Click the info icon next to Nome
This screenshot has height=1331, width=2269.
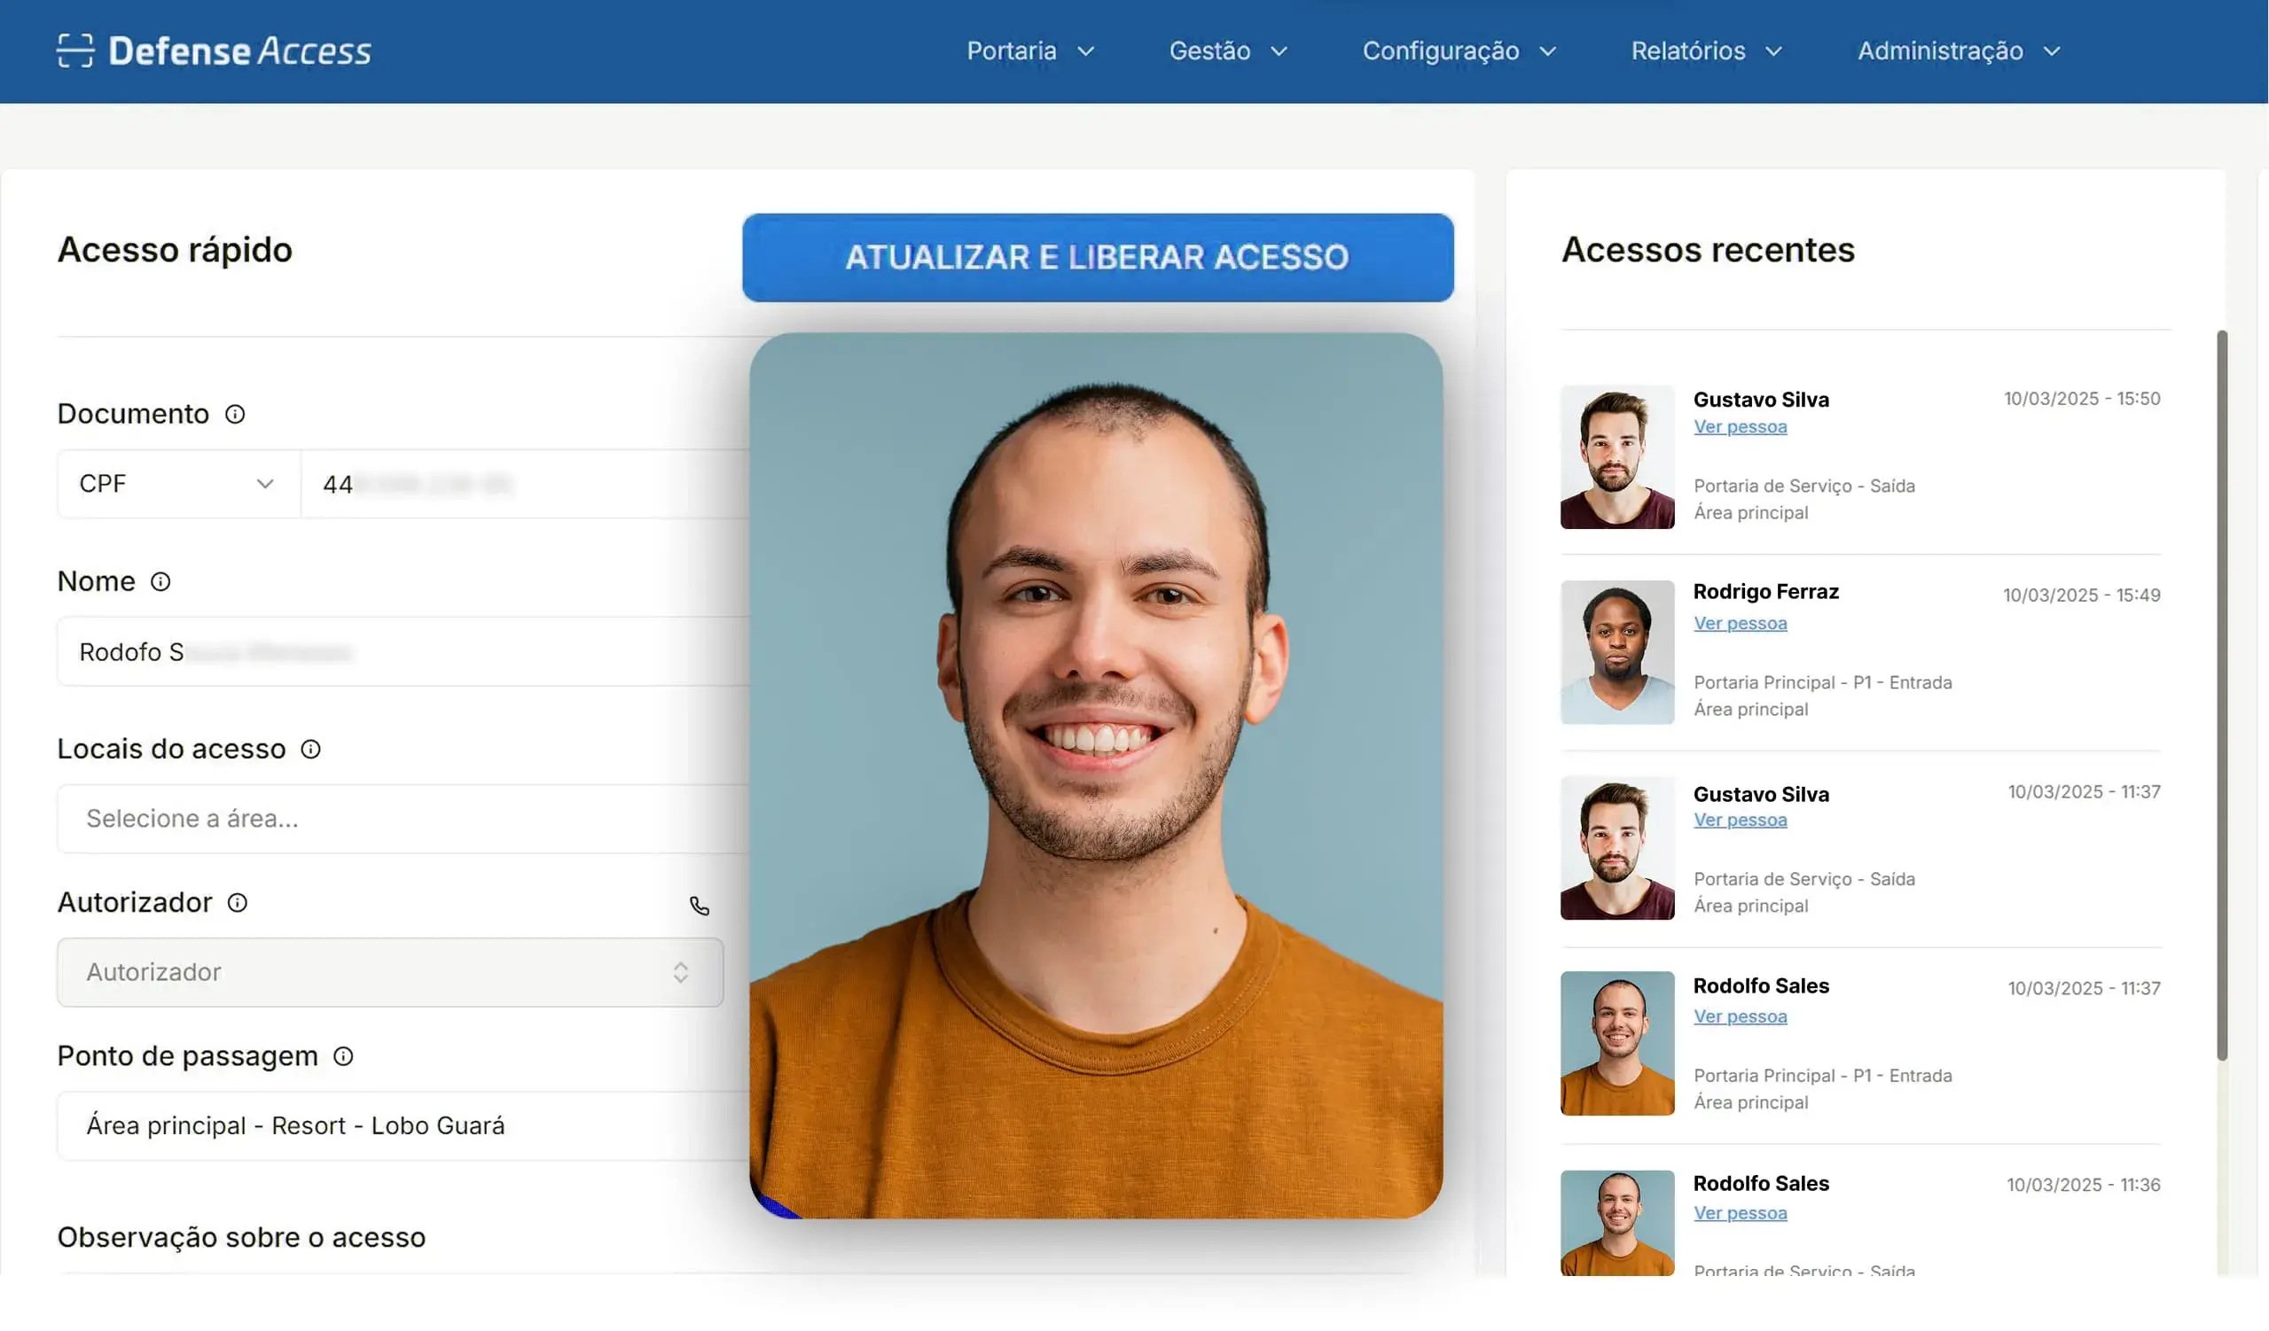tap(160, 581)
